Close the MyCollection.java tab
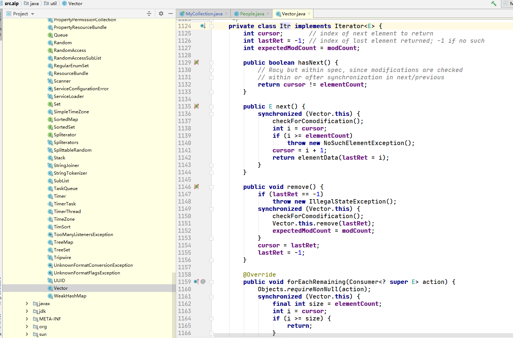 226,14
